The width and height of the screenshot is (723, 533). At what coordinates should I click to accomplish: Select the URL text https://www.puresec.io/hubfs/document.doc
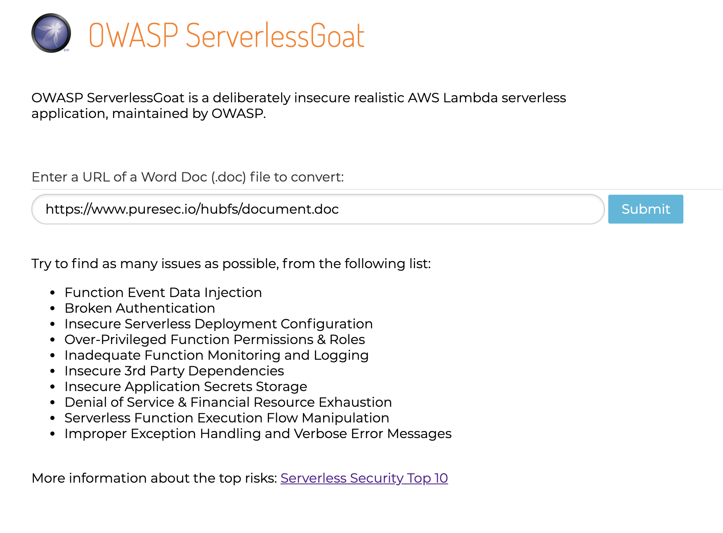[192, 209]
